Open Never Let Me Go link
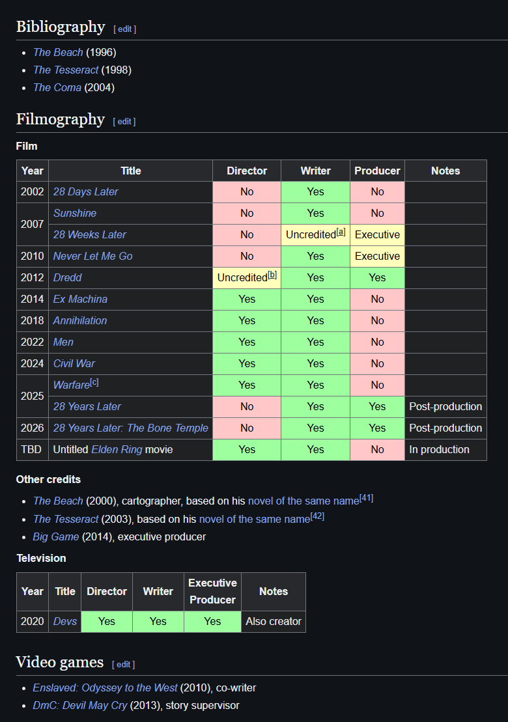Screen dimensions: 508x722 (x=92, y=256)
